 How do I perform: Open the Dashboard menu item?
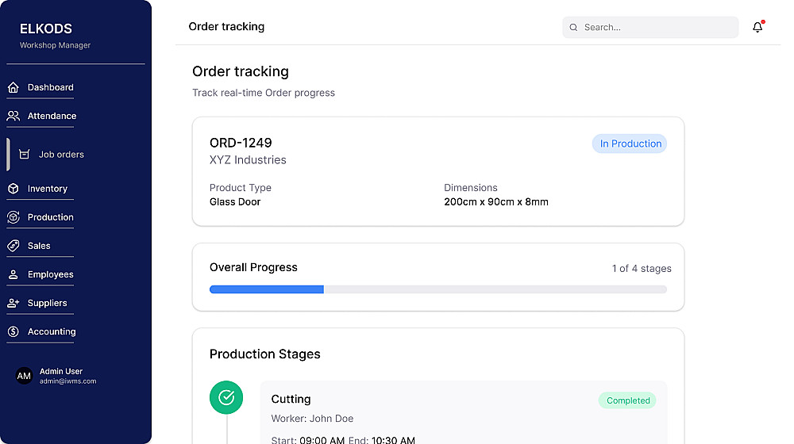[x=50, y=88]
